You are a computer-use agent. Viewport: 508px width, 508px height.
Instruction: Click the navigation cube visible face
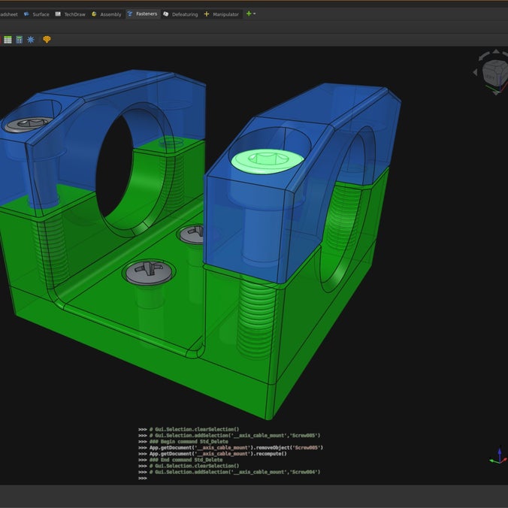tap(491, 75)
